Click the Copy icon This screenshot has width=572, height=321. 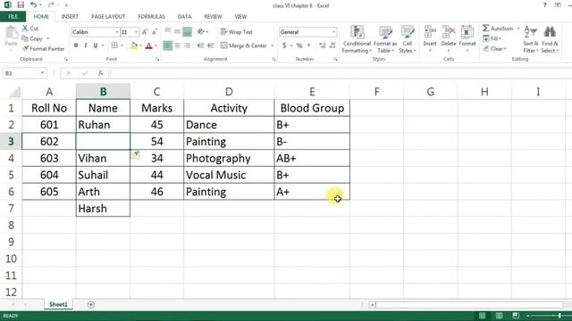(x=25, y=38)
